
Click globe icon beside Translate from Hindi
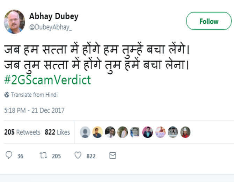[7, 95]
